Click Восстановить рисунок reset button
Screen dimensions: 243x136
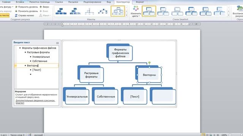(x=238, y=11)
